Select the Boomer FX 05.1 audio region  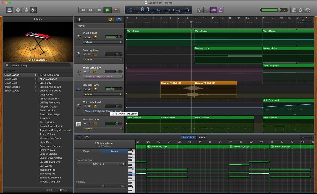177,90
